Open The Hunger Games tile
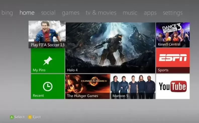This screenshot has width=199, height=123. [x=88, y=86]
